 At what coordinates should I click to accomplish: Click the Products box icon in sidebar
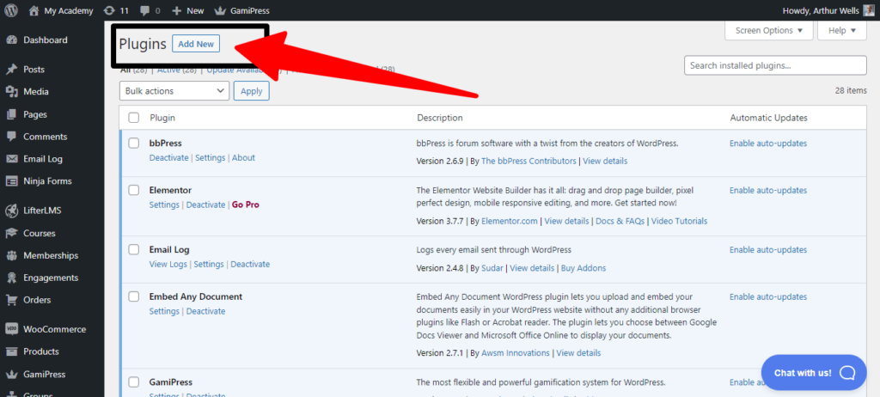pyautogui.click(x=11, y=351)
